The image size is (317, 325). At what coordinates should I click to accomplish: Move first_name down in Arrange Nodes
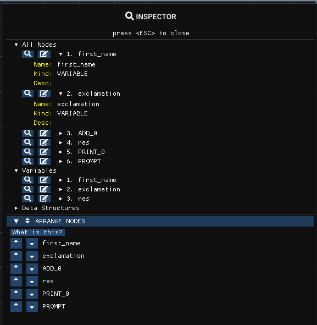click(32, 243)
